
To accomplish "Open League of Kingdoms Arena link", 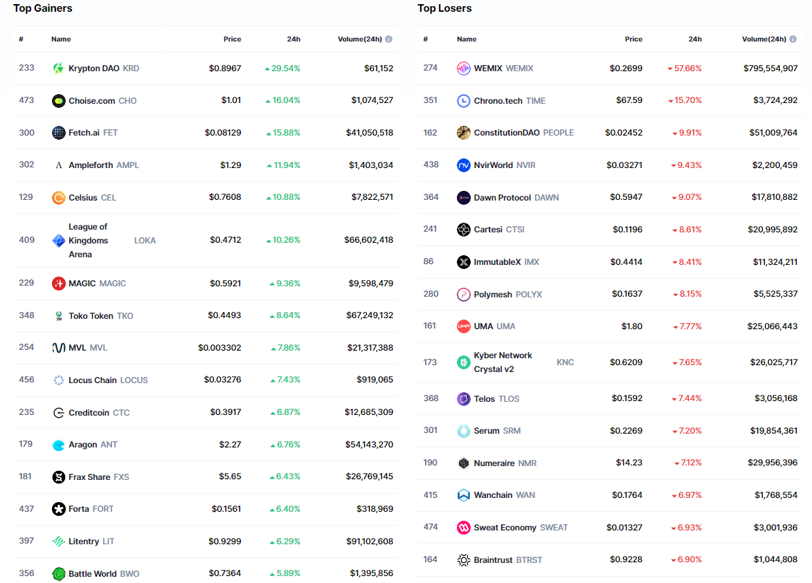I will pos(88,241).
